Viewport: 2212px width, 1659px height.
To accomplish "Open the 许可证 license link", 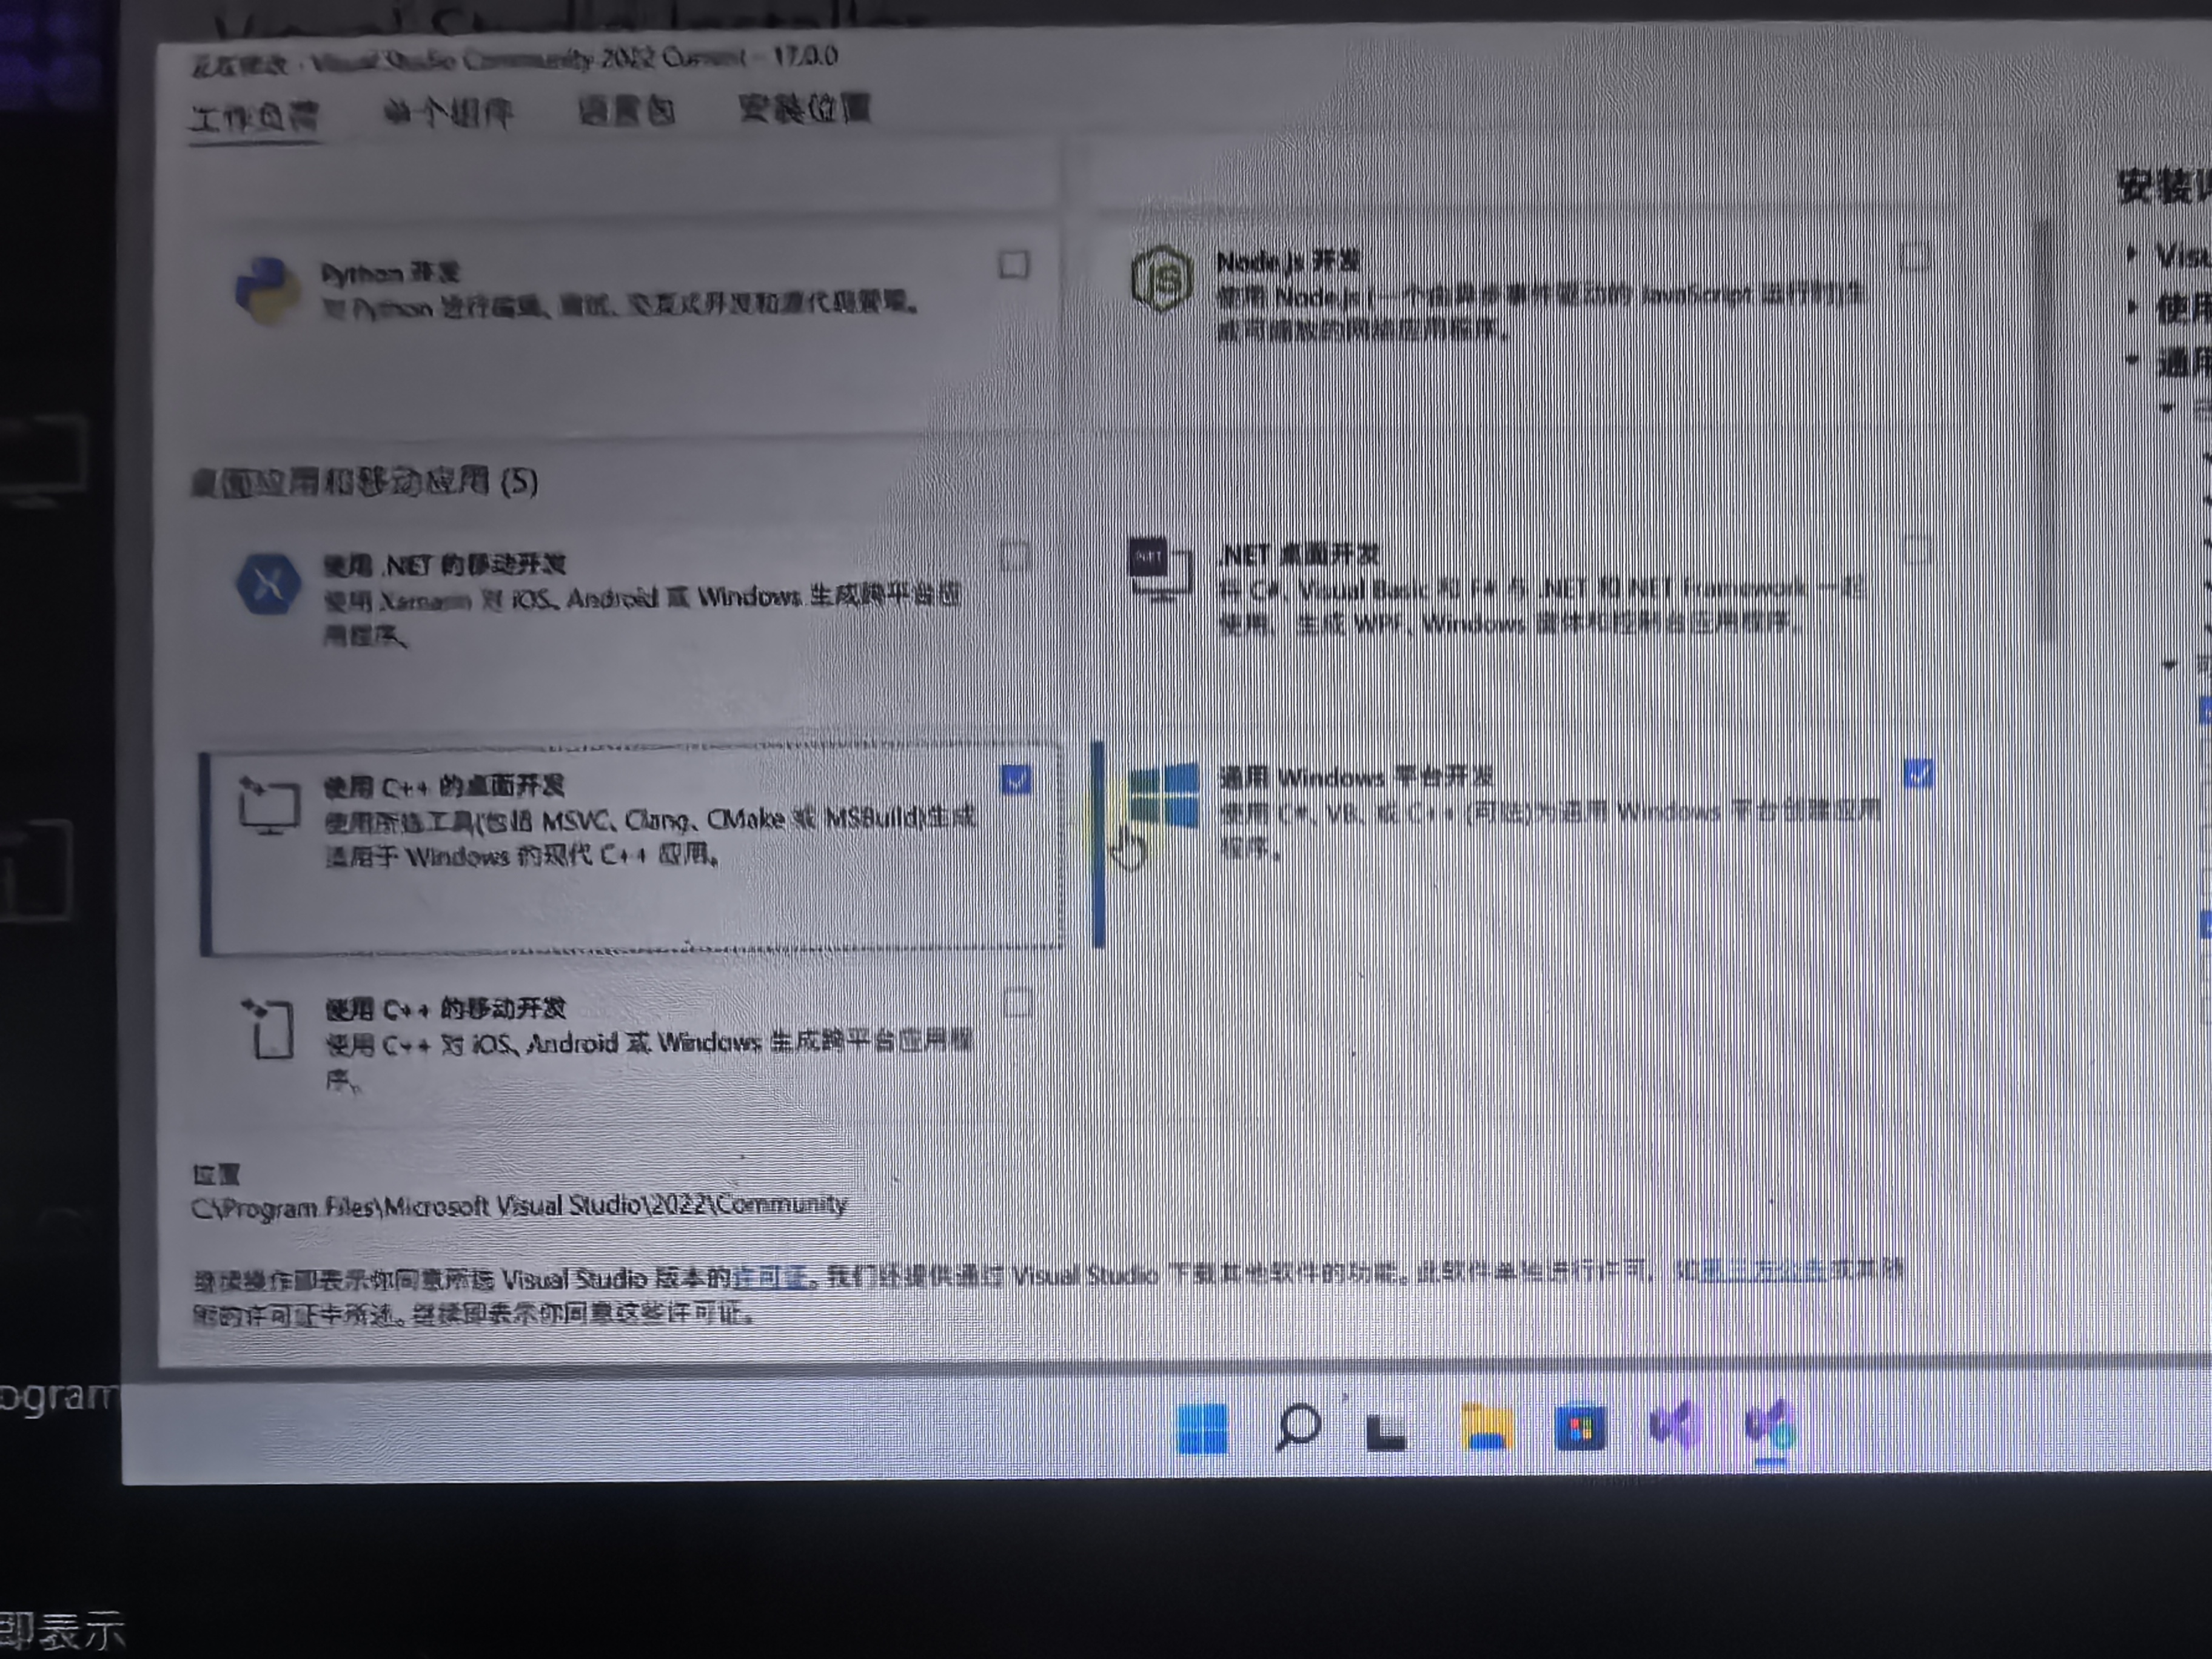I will pos(769,1278).
